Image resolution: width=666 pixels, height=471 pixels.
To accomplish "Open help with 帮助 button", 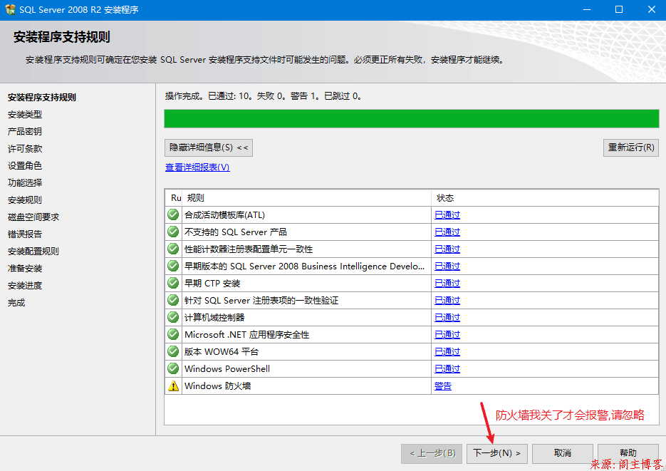I will (x=628, y=452).
